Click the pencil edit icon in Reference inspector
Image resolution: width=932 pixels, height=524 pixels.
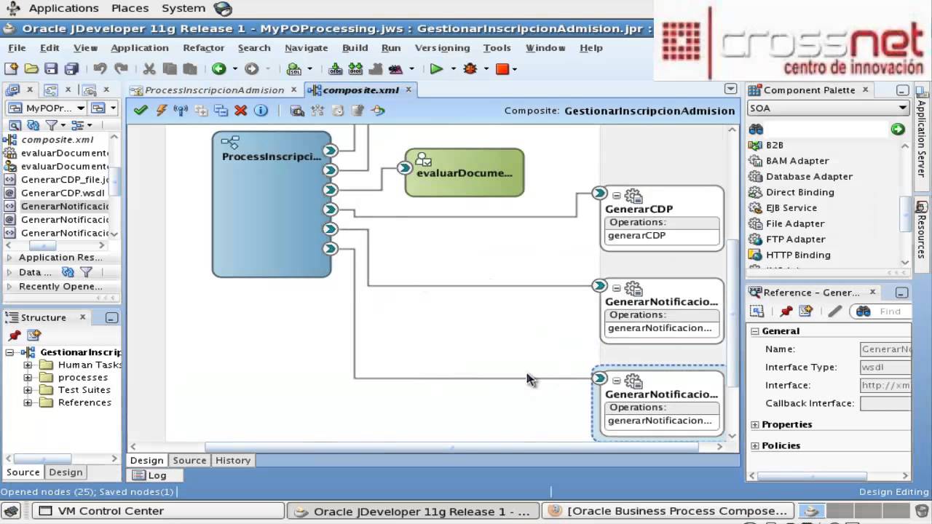click(835, 311)
